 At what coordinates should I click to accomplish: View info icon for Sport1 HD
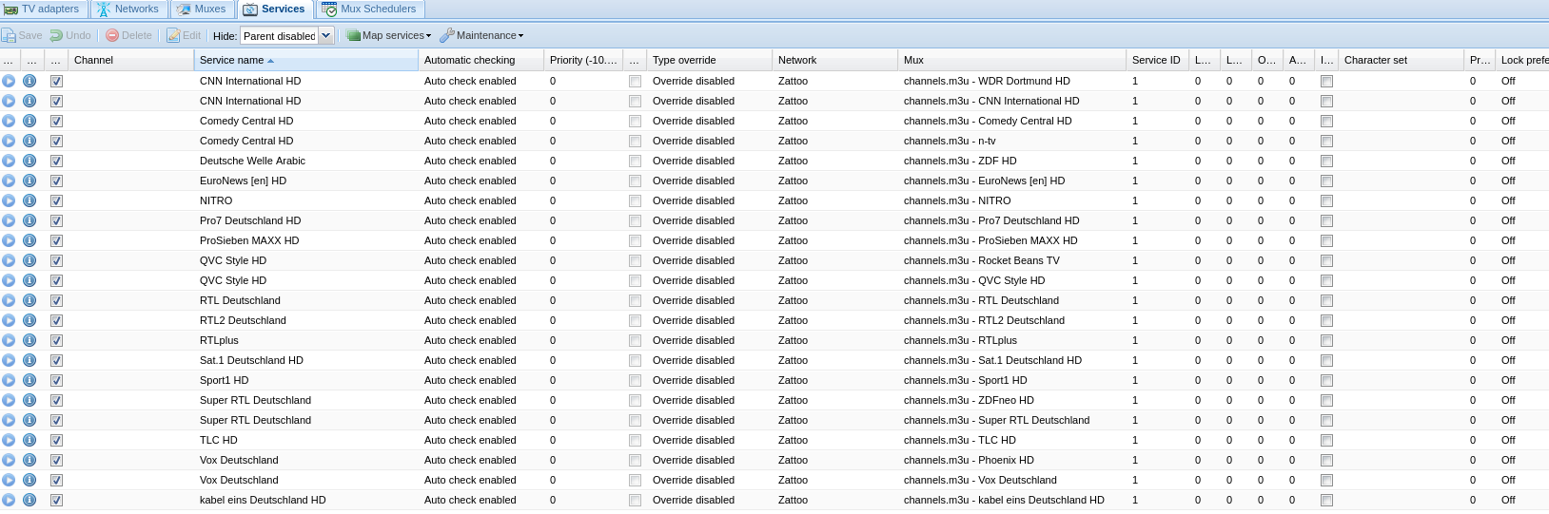click(x=29, y=380)
